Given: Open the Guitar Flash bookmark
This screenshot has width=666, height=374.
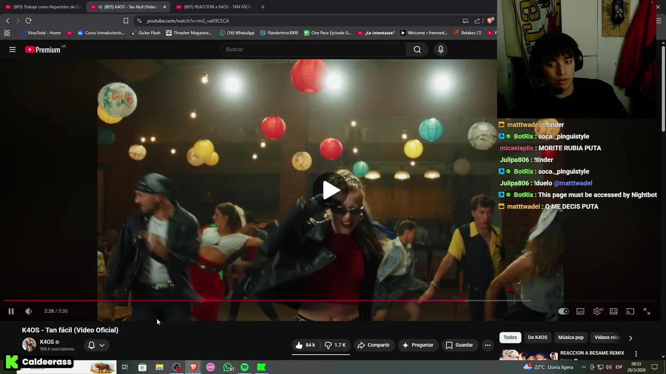Looking at the screenshot, I should [145, 33].
